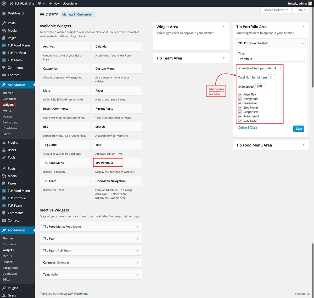Click UberMenu in the top admin bar
Screen dimensions: 314x298
coord(70,4)
